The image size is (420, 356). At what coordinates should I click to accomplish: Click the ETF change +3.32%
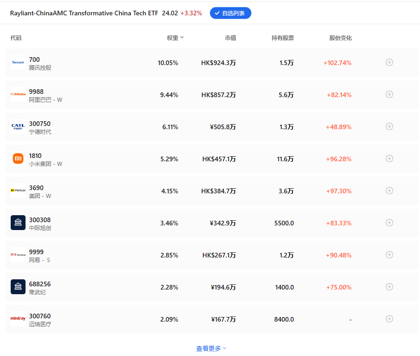[x=191, y=13]
